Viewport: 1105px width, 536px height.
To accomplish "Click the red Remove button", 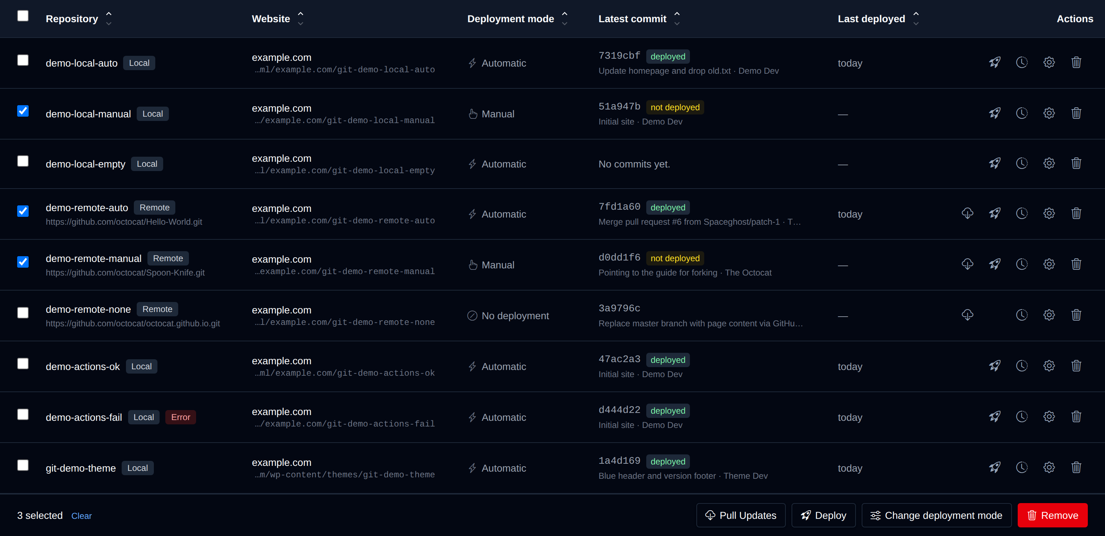I will (x=1052, y=515).
